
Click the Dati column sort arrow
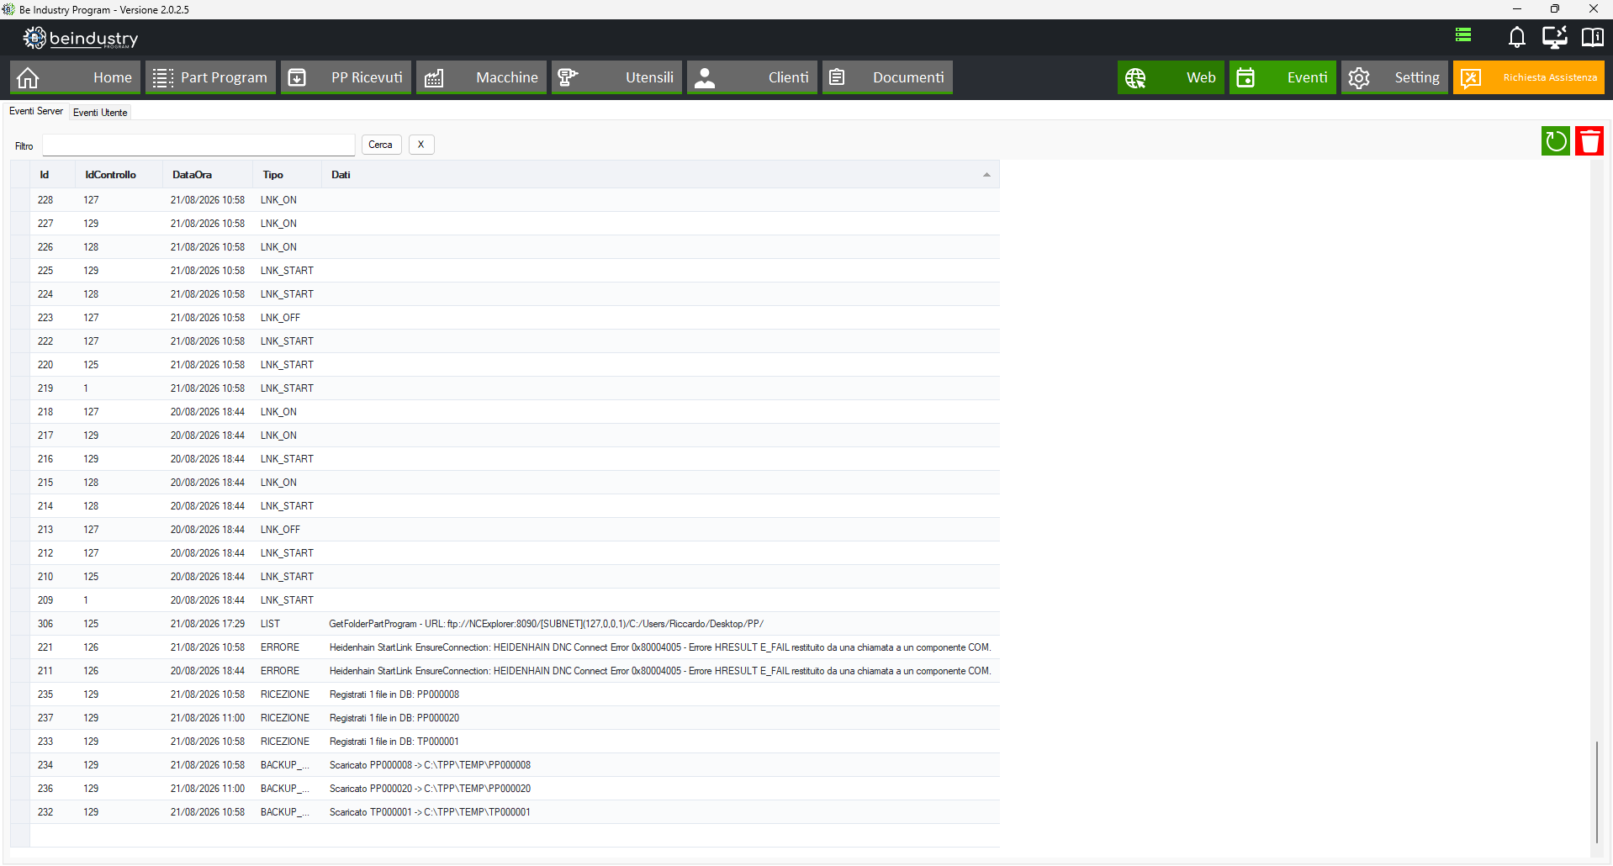986,175
